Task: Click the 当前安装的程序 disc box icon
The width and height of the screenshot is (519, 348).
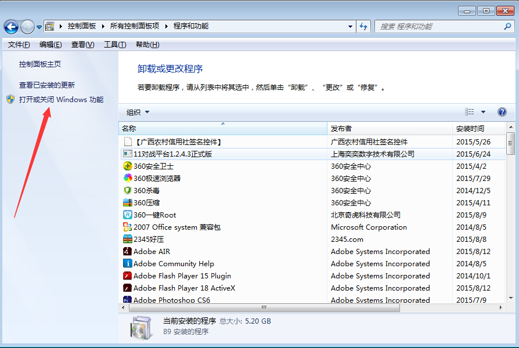Action: click(x=141, y=328)
